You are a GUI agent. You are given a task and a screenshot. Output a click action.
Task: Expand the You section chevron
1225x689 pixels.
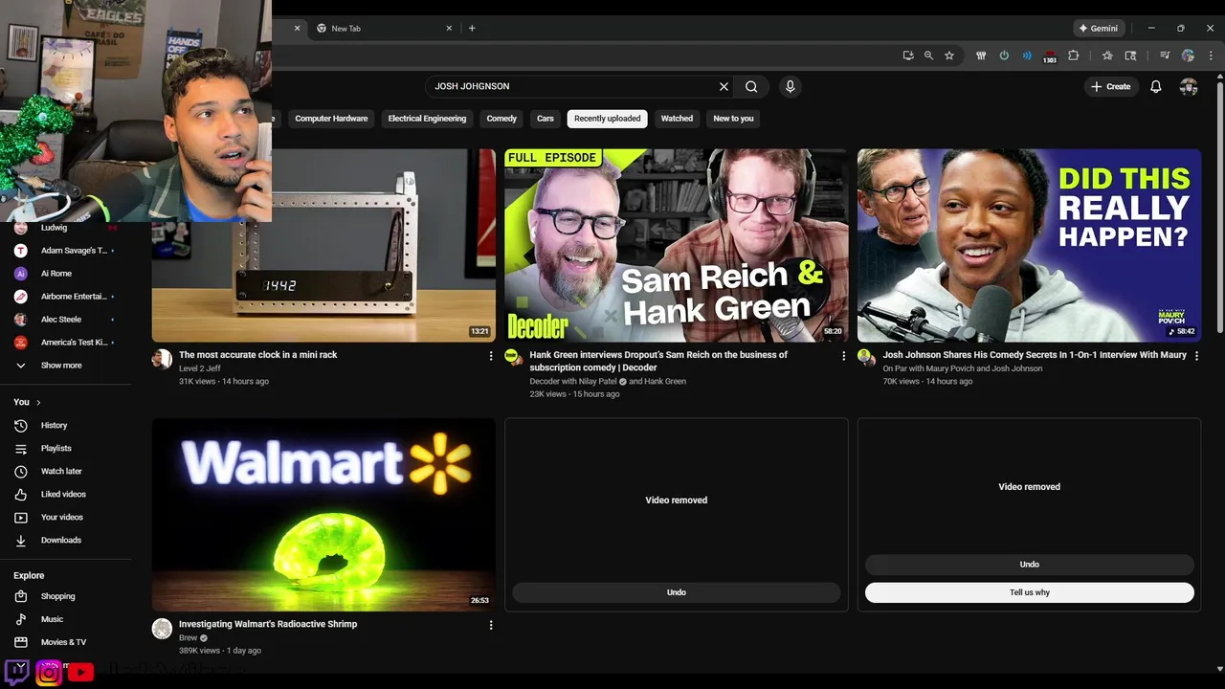point(38,403)
